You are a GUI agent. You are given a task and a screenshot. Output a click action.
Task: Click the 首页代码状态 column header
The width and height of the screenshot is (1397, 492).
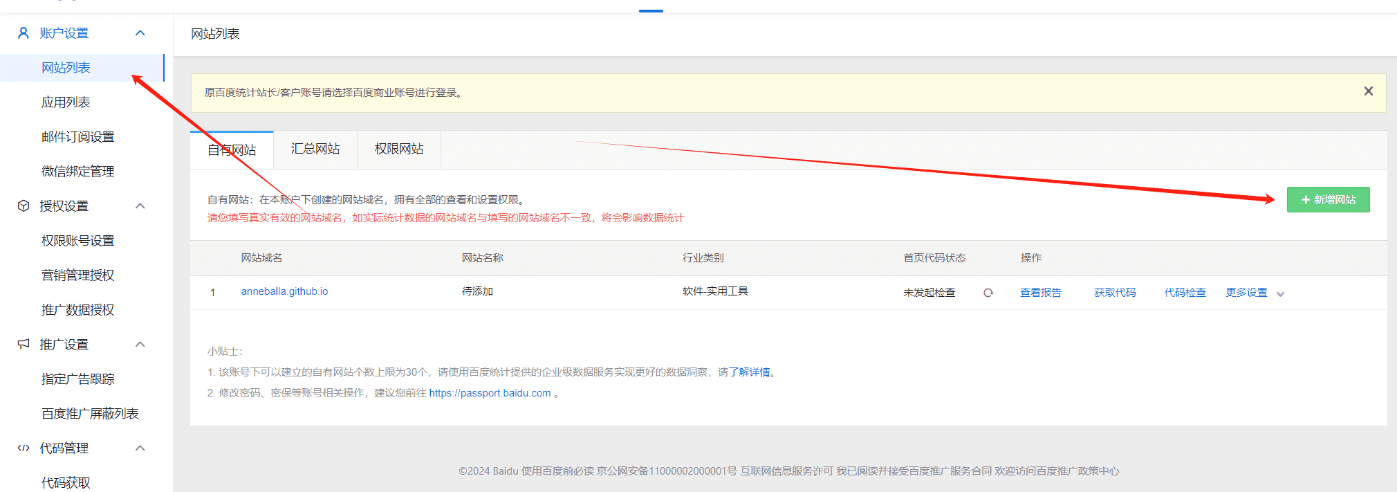point(934,258)
